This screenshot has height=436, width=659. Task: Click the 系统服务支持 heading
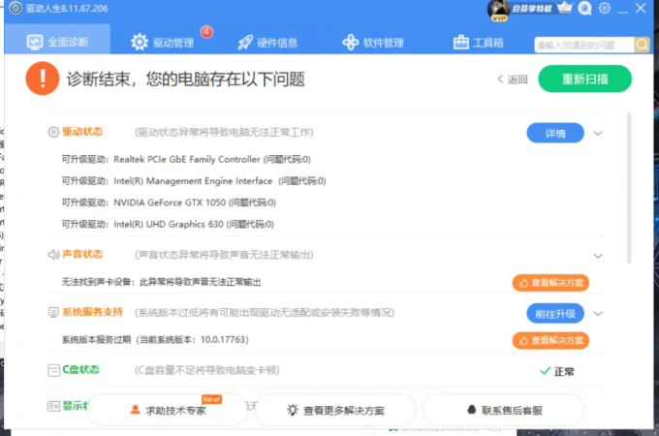tap(92, 312)
